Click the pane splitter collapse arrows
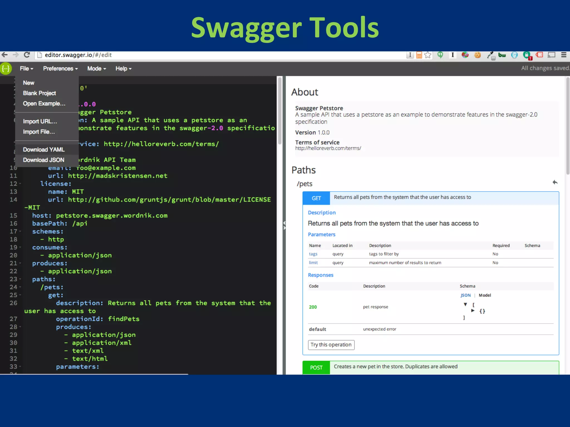This screenshot has width=570, height=427. 284,225
